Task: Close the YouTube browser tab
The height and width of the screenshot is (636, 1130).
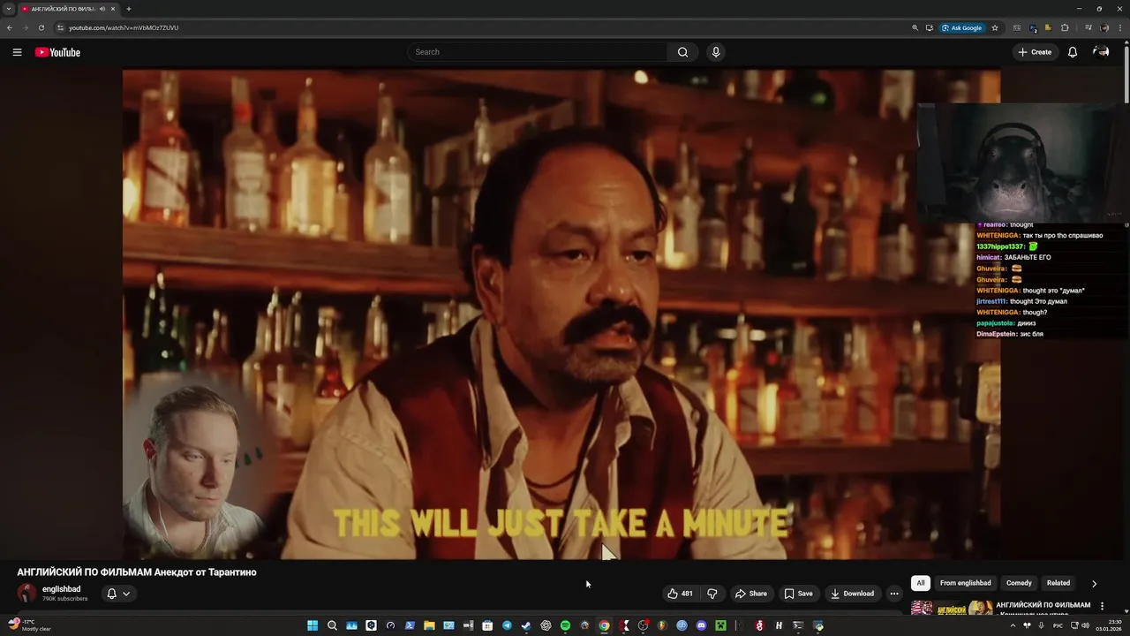Action: tap(113, 9)
